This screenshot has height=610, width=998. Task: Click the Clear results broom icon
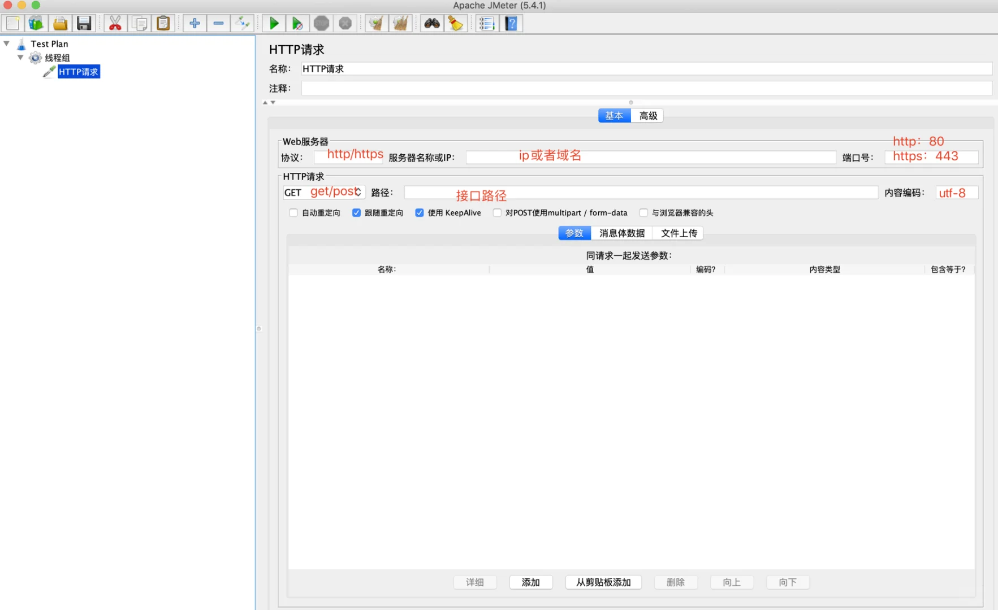[x=377, y=23]
